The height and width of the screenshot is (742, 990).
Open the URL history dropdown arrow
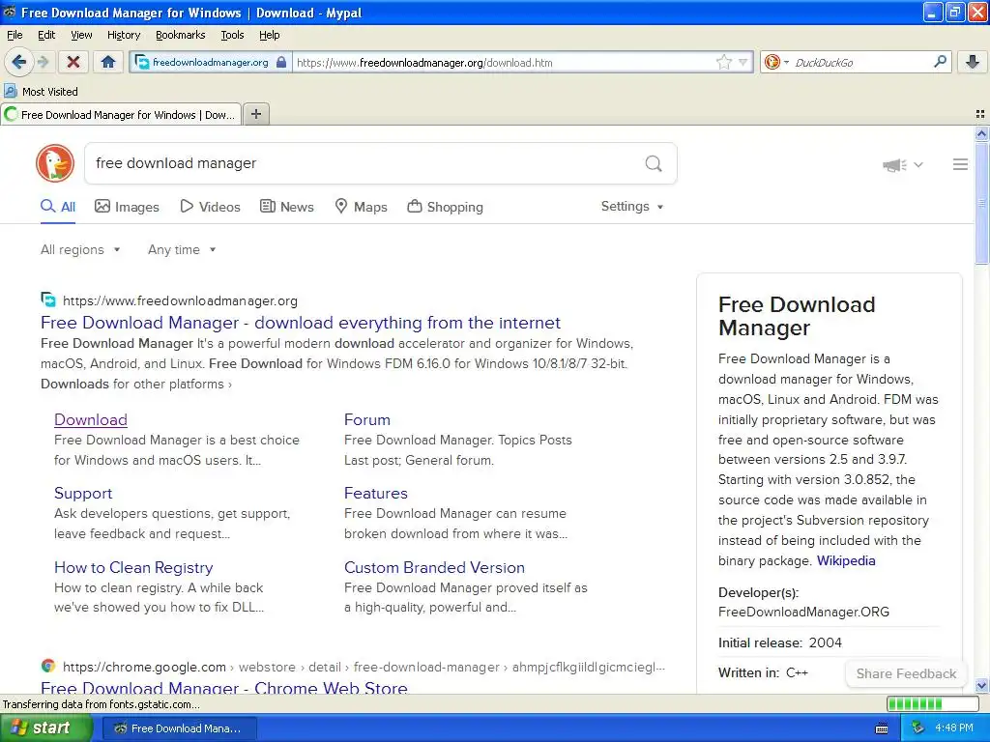tap(743, 62)
